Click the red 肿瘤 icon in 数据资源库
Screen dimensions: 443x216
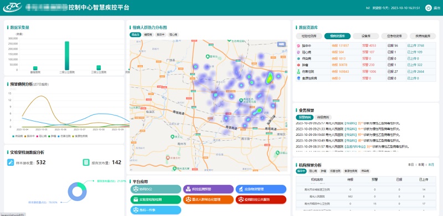point(298,65)
